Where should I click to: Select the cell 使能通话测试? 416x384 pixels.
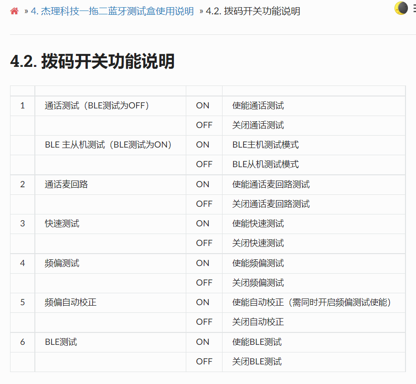pos(314,106)
